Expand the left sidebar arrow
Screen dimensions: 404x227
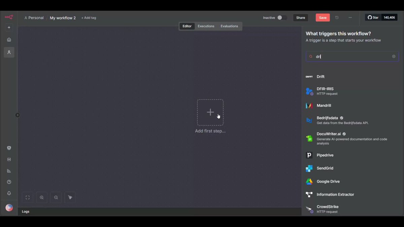(18, 115)
